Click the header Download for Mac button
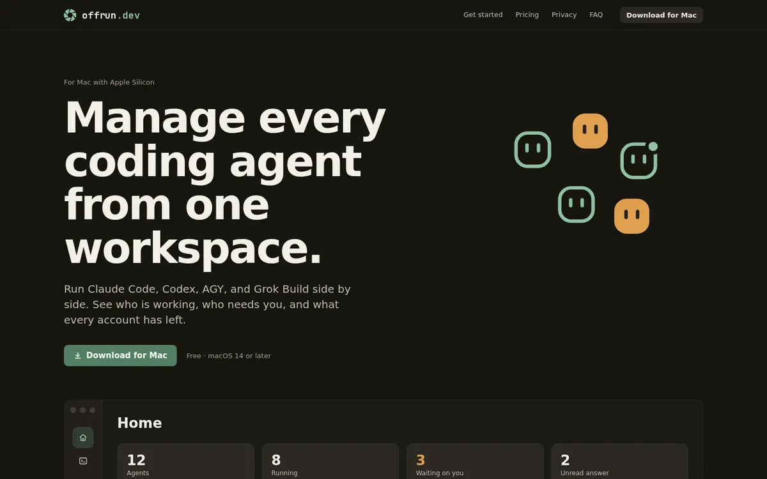 click(x=662, y=15)
